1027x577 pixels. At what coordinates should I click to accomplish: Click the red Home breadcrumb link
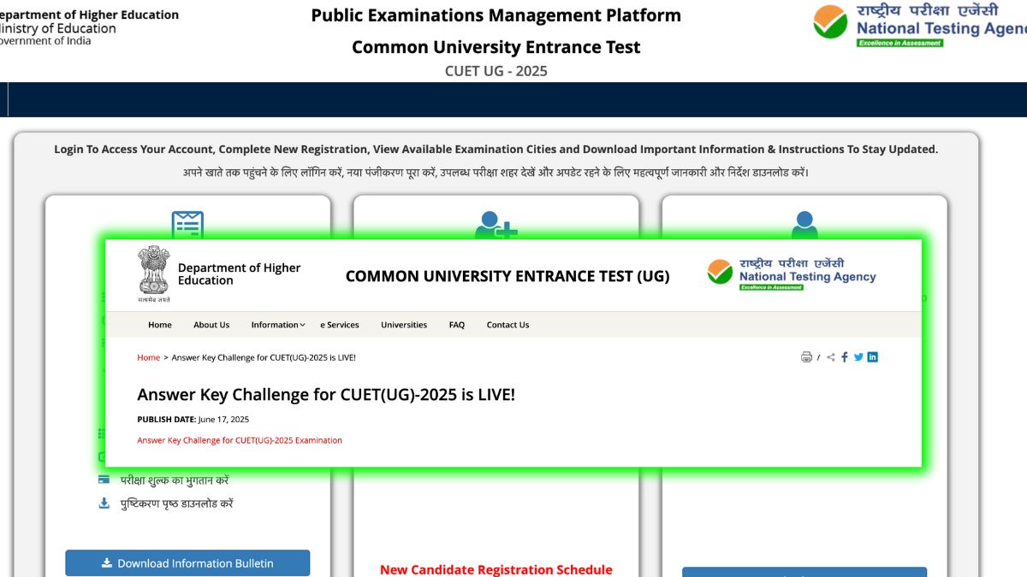tap(149, 357)
